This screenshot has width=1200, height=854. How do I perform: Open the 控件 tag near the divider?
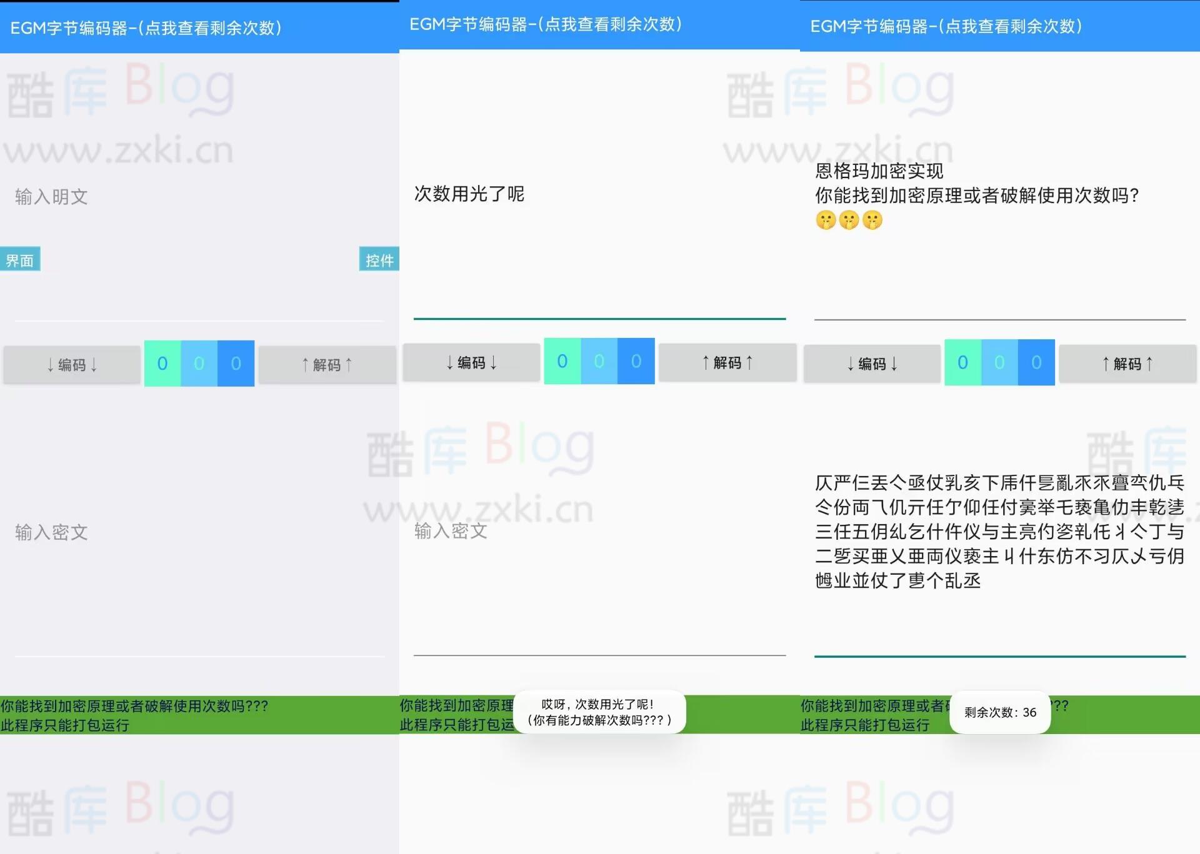click(x=379, y=259)
